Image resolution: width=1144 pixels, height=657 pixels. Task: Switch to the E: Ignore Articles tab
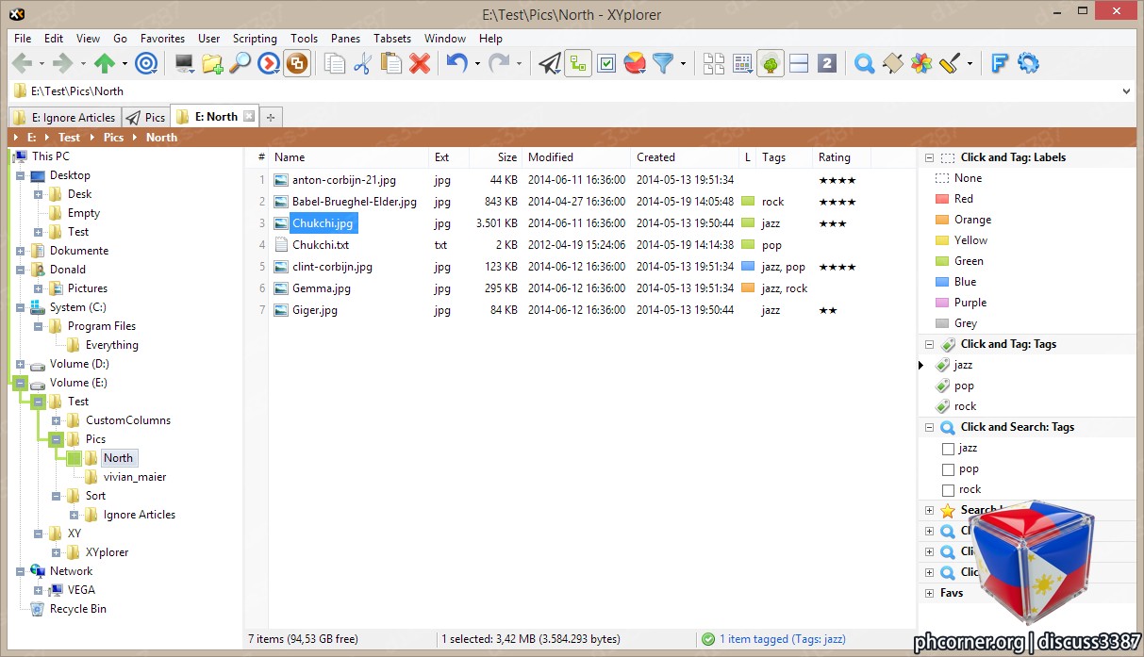pyautogui.click(x=64, y=118)
